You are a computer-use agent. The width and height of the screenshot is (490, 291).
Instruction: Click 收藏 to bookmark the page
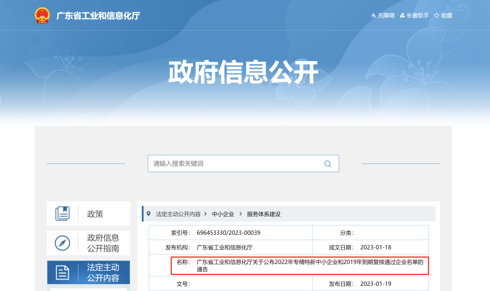(446, 16)
